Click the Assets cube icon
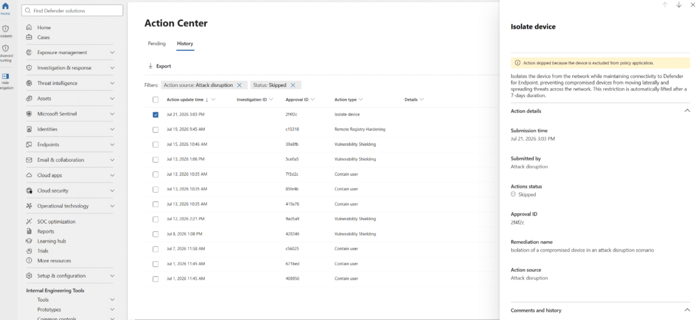Viewport: 698px width, 320px height. point(29,99)
